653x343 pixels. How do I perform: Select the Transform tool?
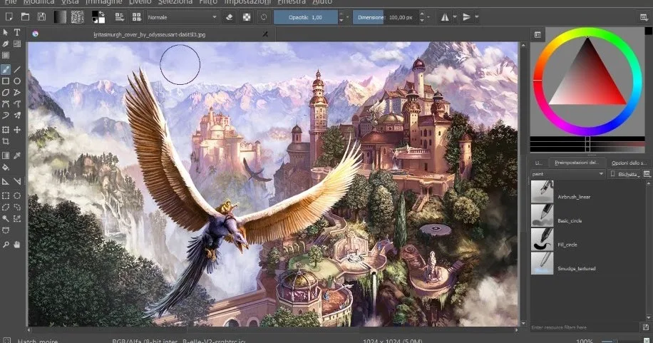click(x=6, y=130)
